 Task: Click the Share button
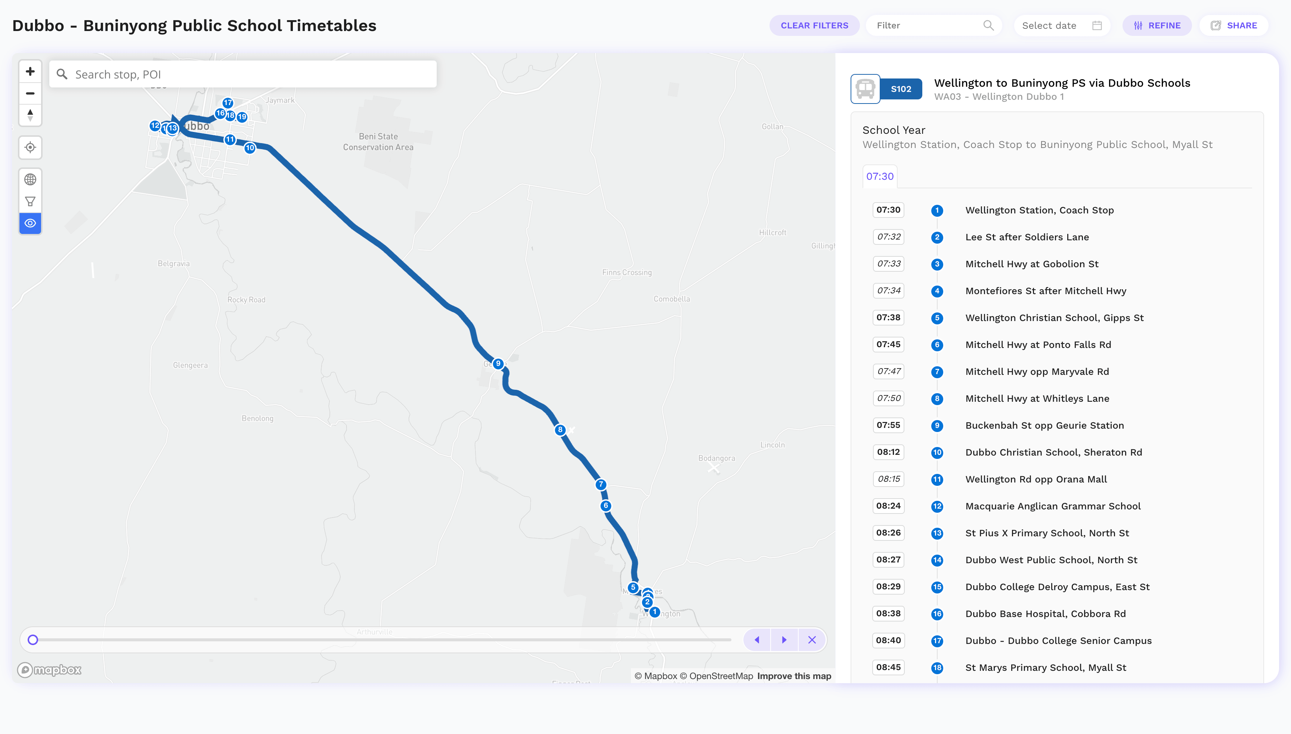pyautogui.click(x=1233, y=25)
